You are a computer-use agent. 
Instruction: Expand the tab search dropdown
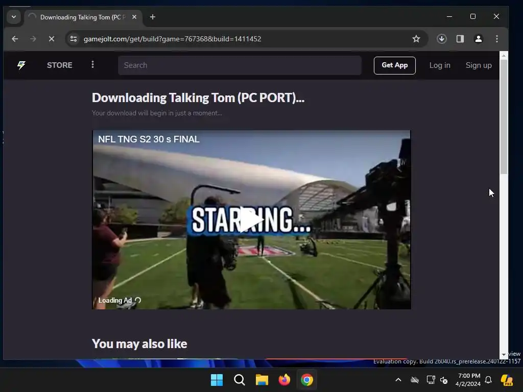point(14,17)
